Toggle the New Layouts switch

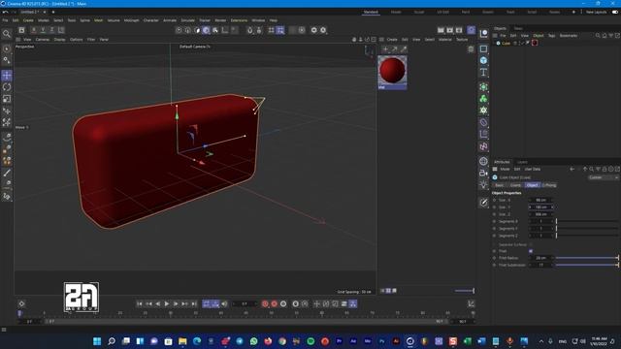pyautogui.click(x=615, y=12)
